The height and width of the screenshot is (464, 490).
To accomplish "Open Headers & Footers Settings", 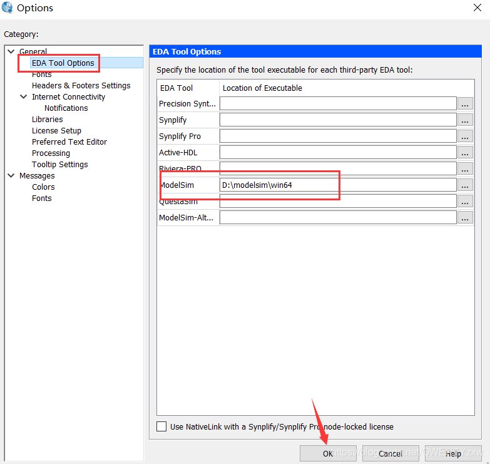I will point(81,85).
